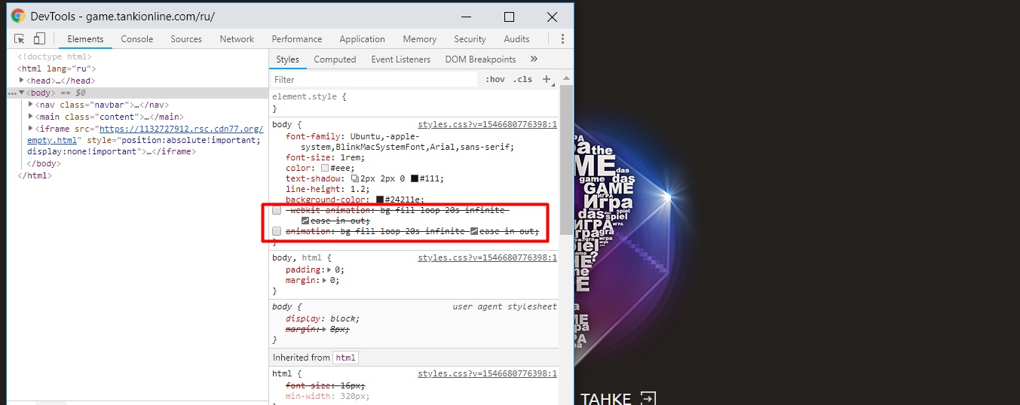The width and height of the screenshot is (1020, 405).
Task: Click the login arrow icon beside ТАНКЕ
Action: point(648,398)
